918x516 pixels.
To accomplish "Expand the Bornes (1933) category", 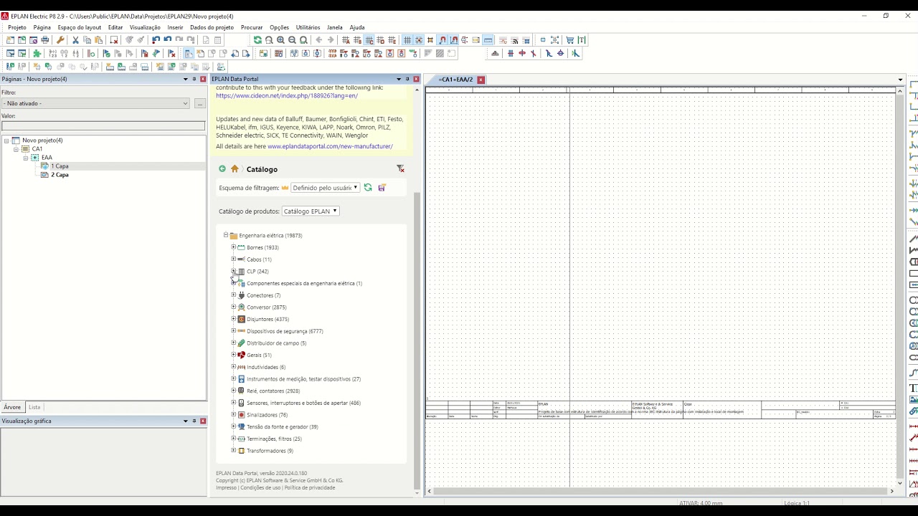I will tap(233, 247).
